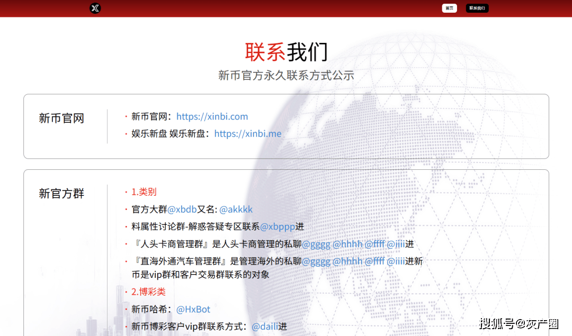572x336 pixels.
Task: Click @ffff in the 直海外通汽车管理群 row
Action: tap(374, 261)
